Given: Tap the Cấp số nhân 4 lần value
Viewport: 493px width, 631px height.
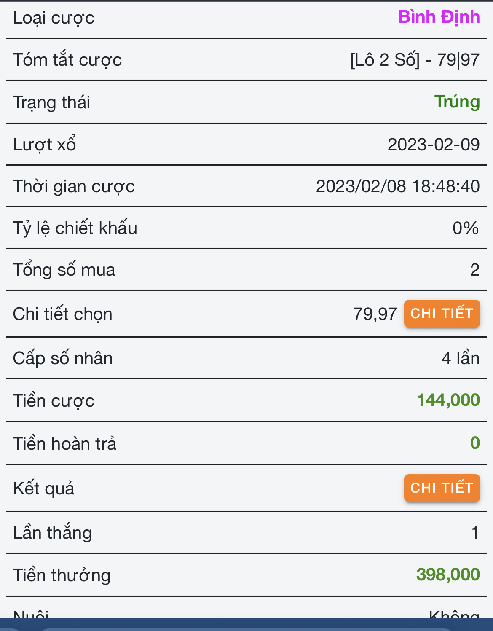Looking at the screenshot, I should (x=461, y=358).
